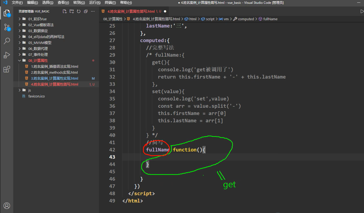364x213 pixels.
Task: Click the Run button at editor top right
Action: [362, 11]
